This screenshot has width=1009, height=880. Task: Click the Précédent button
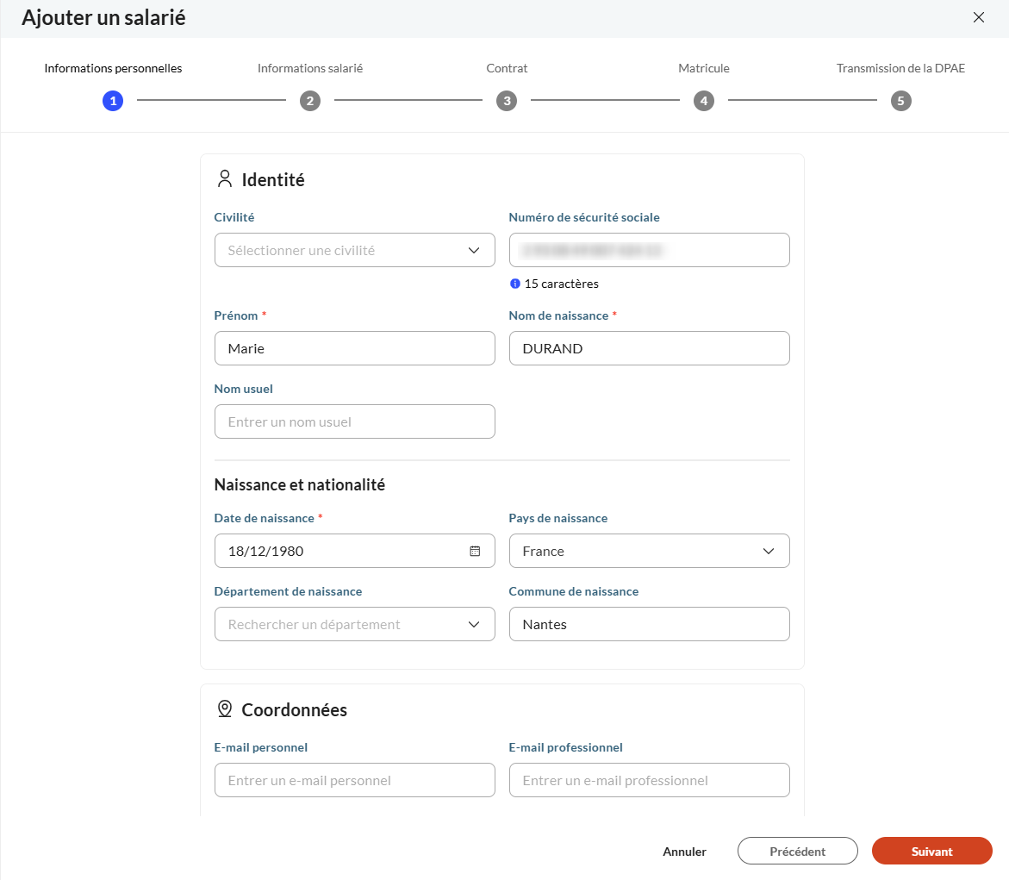797,851
